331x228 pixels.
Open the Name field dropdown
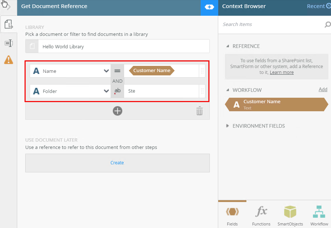(x=106, y=71)
